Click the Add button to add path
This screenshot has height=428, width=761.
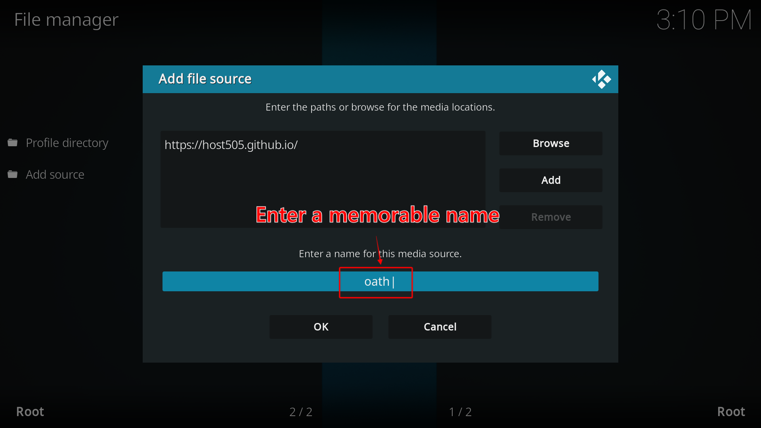551,180
